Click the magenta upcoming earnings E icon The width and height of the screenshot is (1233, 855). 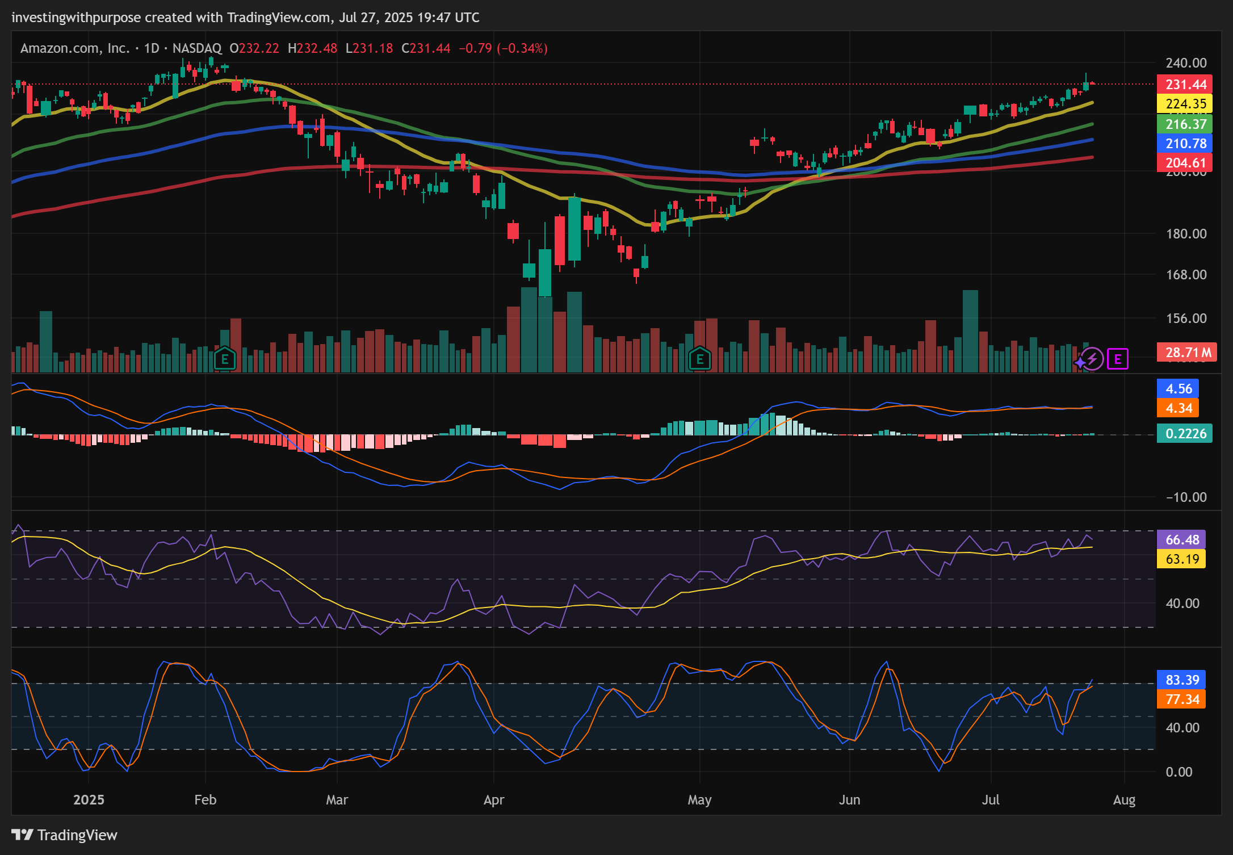pyautogui.click(x=1117, y=359)
